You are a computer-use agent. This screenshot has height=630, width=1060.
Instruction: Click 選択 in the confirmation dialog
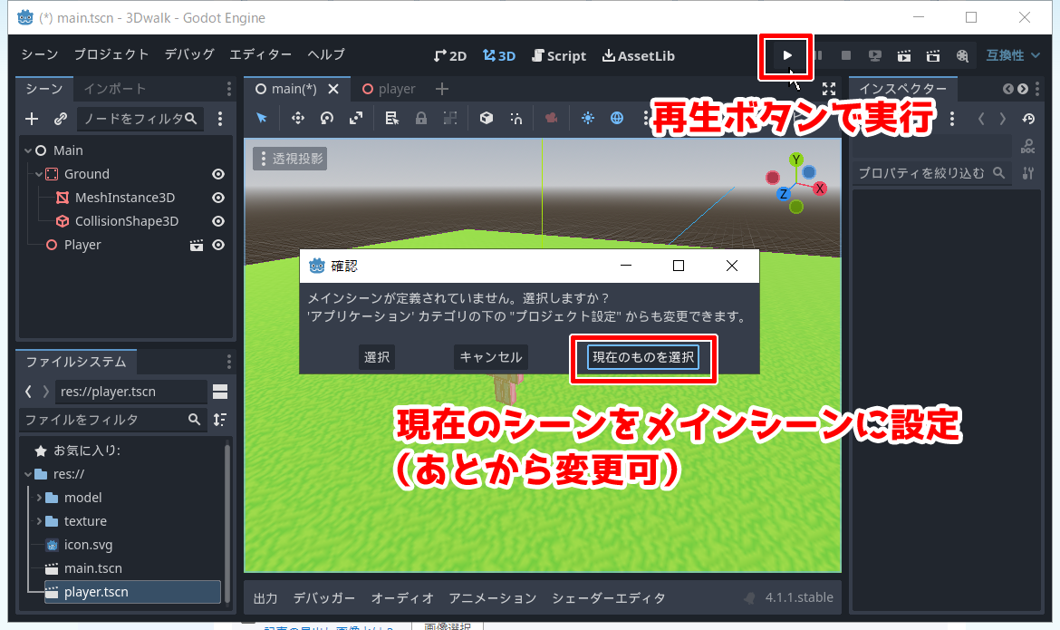(377, 357)
